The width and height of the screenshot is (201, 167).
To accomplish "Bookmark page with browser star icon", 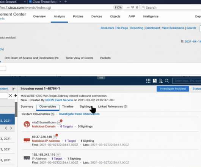I will [x=137, y=8].
